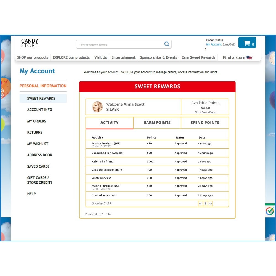Viewport: 276px width, 276px height.
Task: Go to My Orders
Action: (36, 121)
